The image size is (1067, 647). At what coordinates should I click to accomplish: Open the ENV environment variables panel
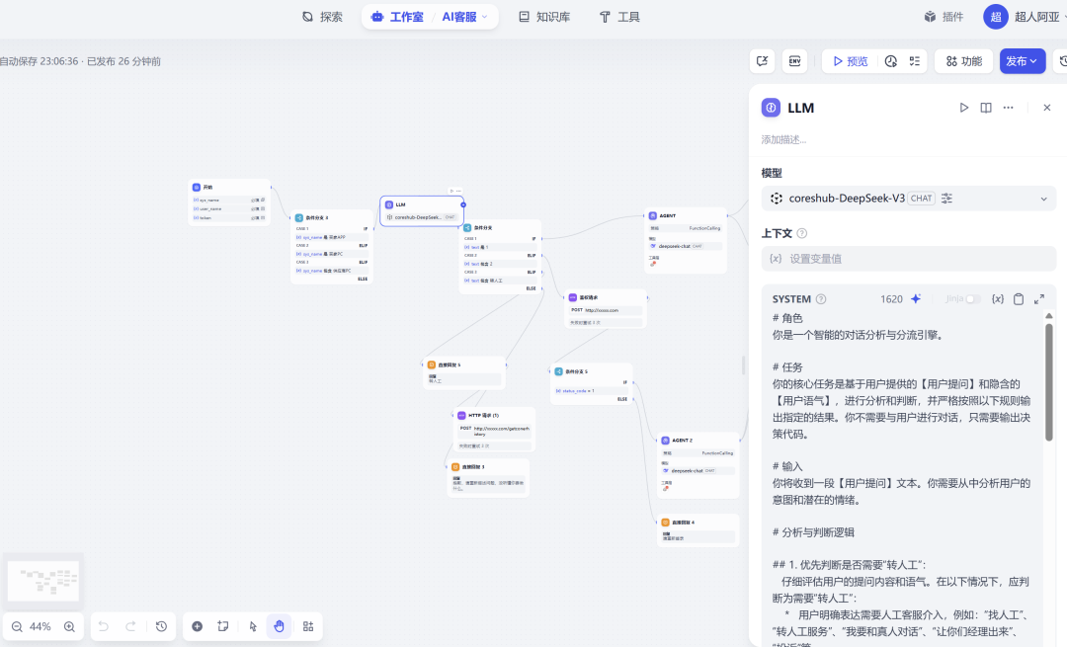pyautogui.click(x=794, y=61)
